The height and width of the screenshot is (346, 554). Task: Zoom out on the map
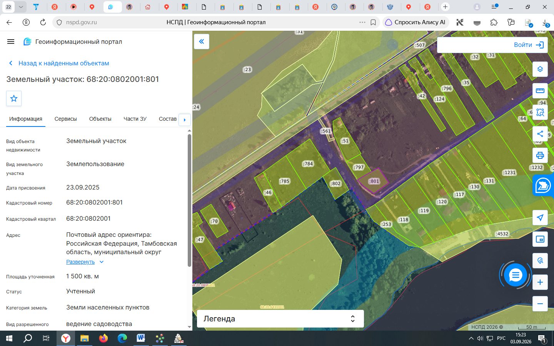pos(540,304)
